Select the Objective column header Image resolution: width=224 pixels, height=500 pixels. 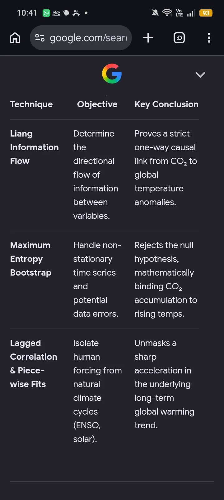pyautogui.click(x=97, y=104)
